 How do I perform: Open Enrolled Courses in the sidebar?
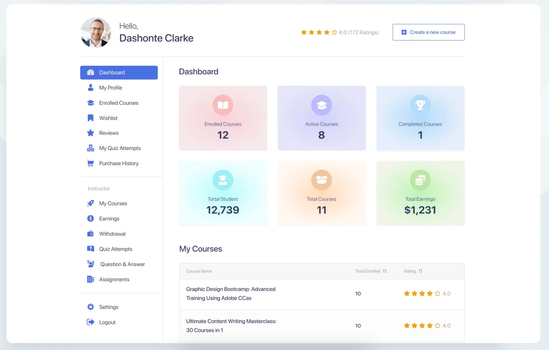118,103
